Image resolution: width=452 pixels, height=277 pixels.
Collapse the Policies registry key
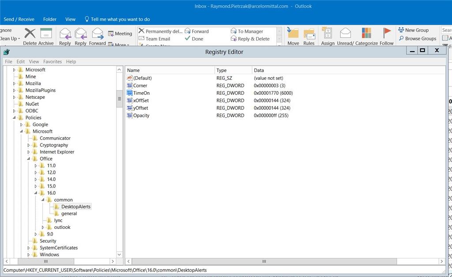14,118
